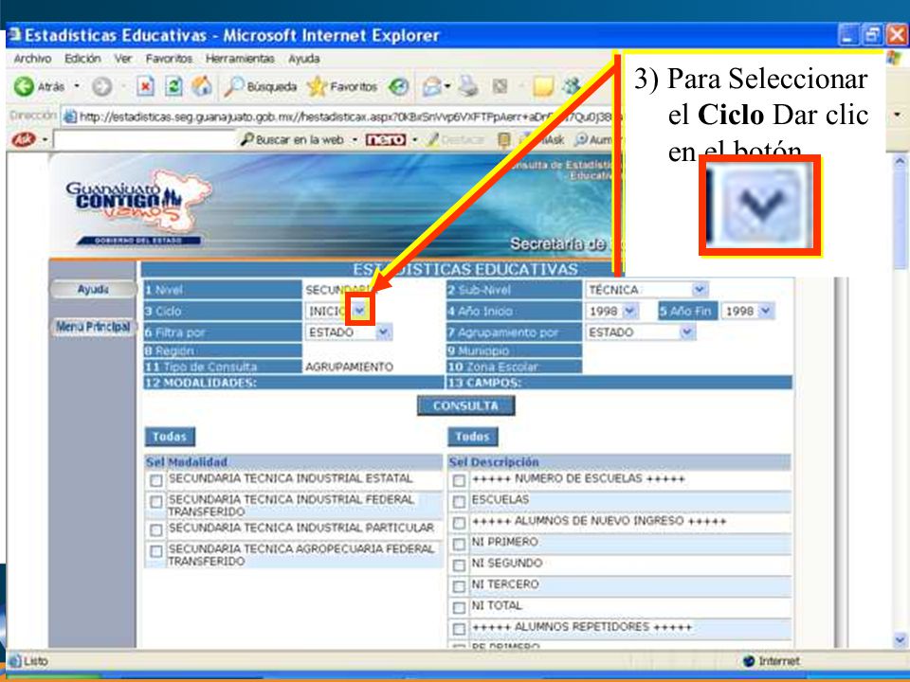Check the NI TERCERO checkbox
Image resolution: width=910 pixels, height=682 pixels.
point(459,586)
